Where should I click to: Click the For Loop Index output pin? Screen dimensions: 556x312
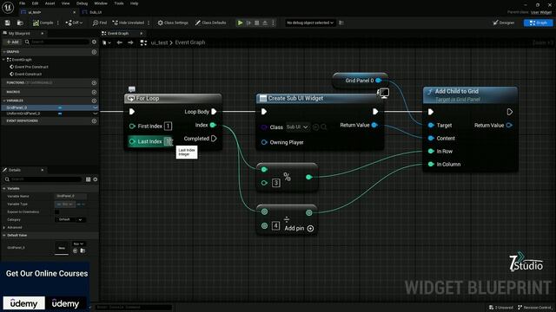213,125
